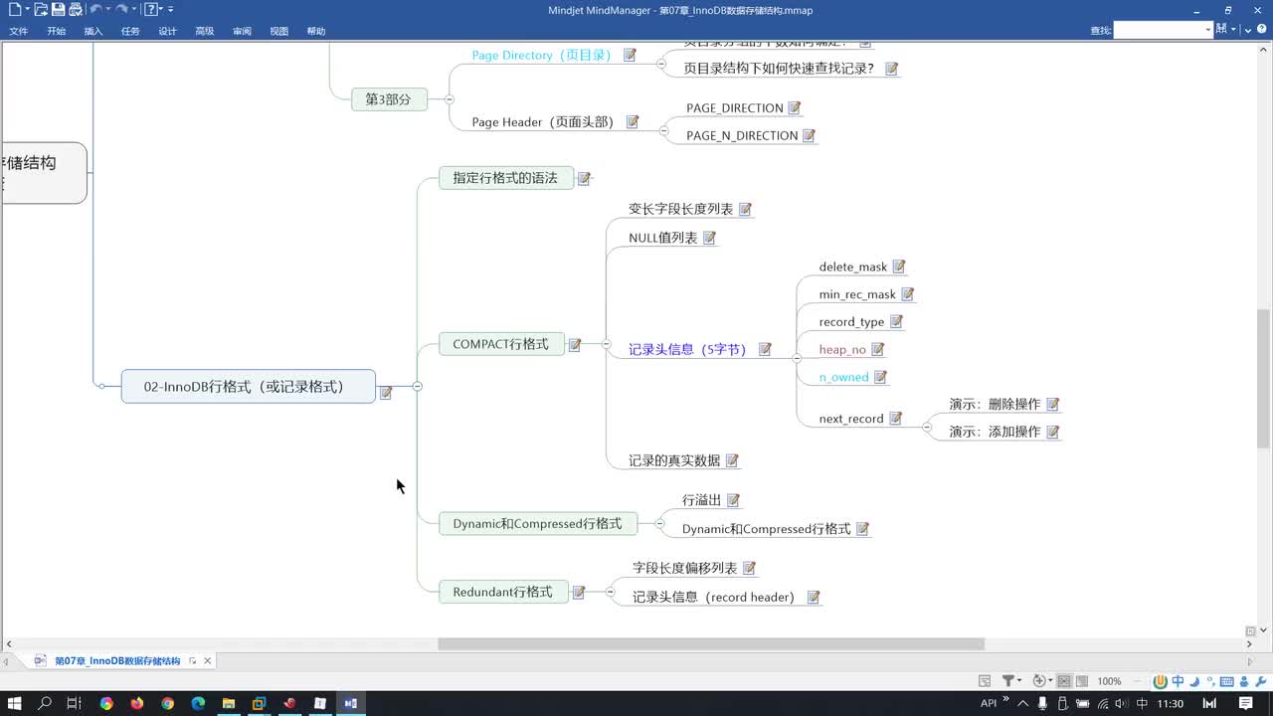Open taskbar search magnifier
The height and width of the screenshot is (716, 1273).
(45, 703)
